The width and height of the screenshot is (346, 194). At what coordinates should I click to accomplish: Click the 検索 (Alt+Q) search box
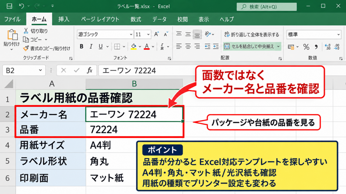click(267, 7)
